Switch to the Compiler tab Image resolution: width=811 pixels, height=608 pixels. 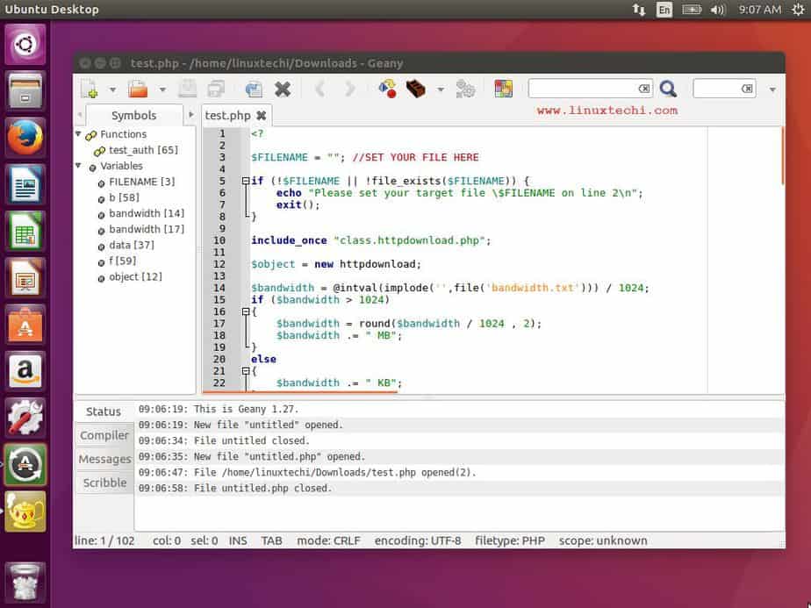coord(104,435)
